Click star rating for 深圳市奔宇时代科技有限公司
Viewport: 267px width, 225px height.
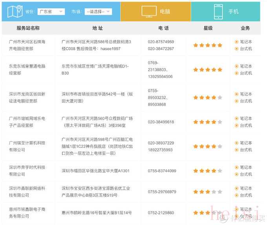click(208, 171)
